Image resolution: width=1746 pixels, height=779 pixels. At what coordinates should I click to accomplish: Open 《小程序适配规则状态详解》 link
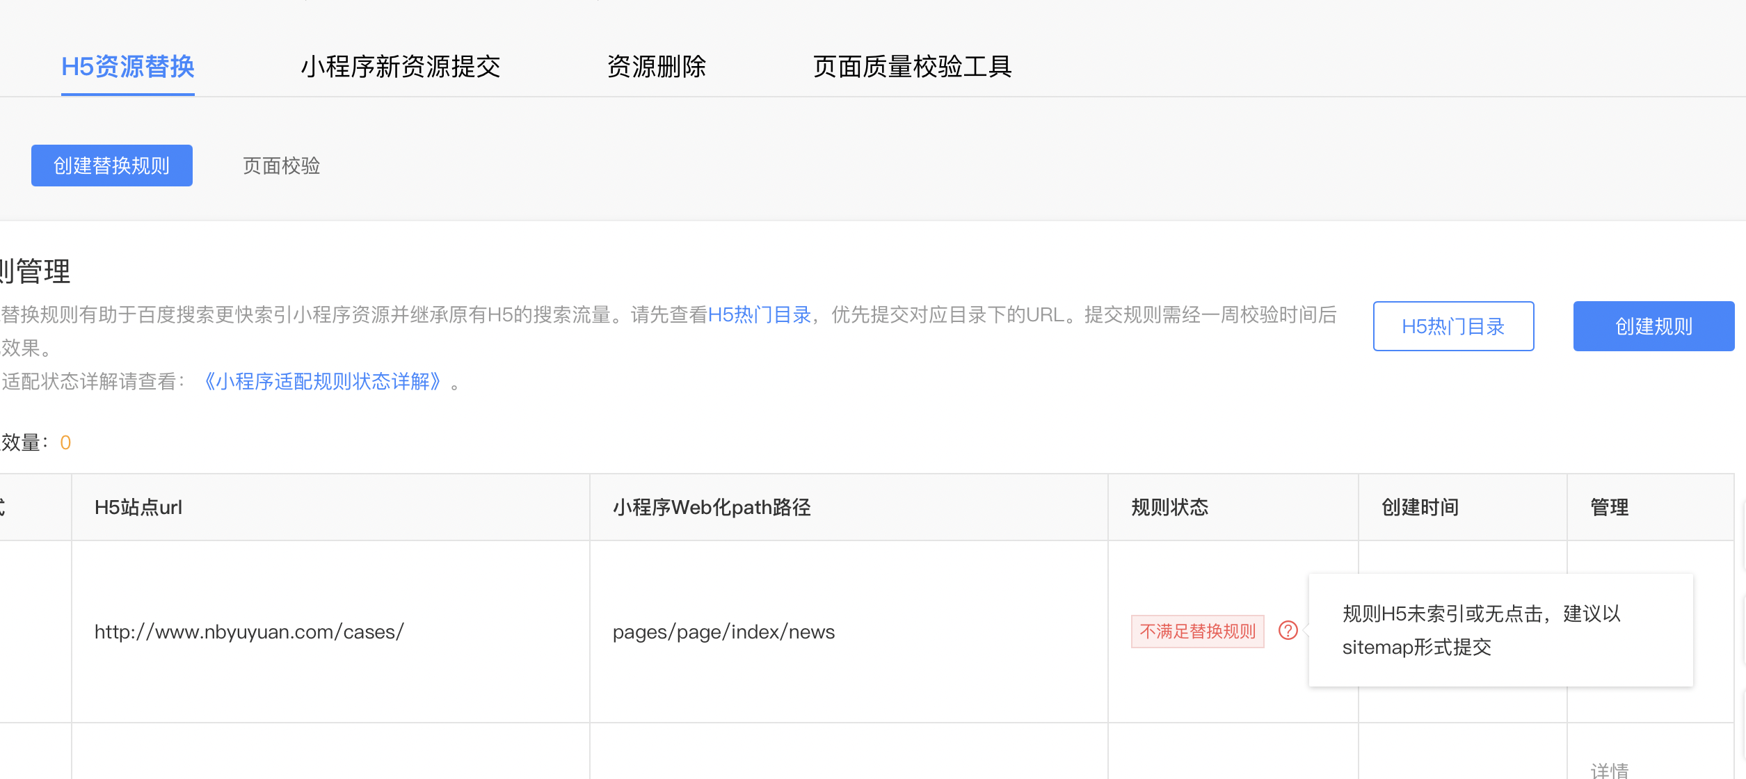coord(323,382)
